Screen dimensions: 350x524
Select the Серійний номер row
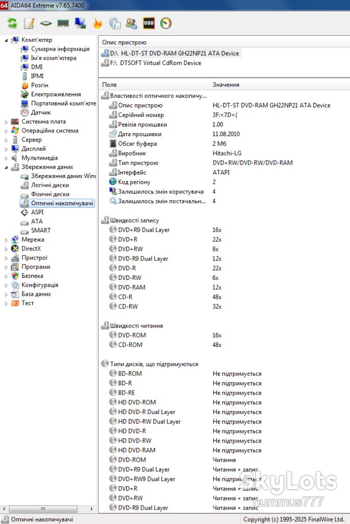click(224, 115)
